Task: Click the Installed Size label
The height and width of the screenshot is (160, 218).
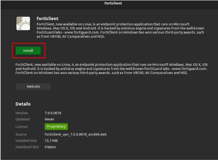Action: pyautogui.click(x=26, y=141)
